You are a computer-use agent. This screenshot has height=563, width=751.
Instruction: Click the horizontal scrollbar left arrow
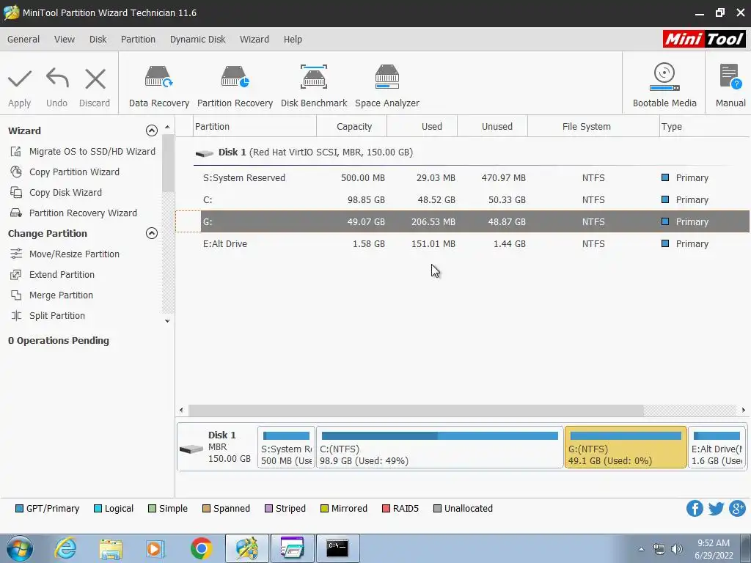pos(181,410)
